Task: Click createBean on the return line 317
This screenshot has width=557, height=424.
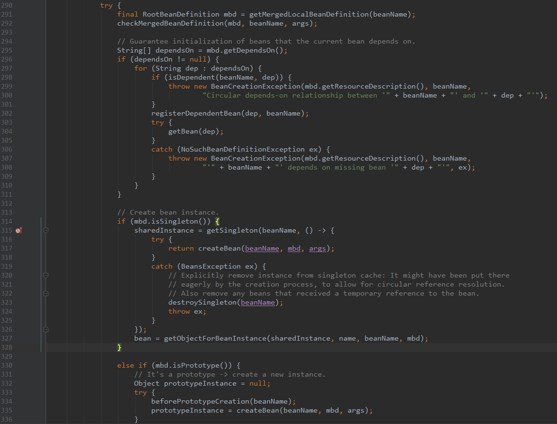Action: pyautogui.click(x=219, y=249)
